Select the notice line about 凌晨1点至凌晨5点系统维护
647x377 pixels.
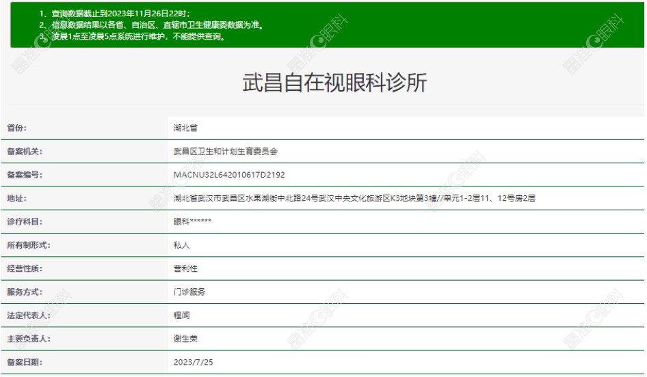pos(131,37)
